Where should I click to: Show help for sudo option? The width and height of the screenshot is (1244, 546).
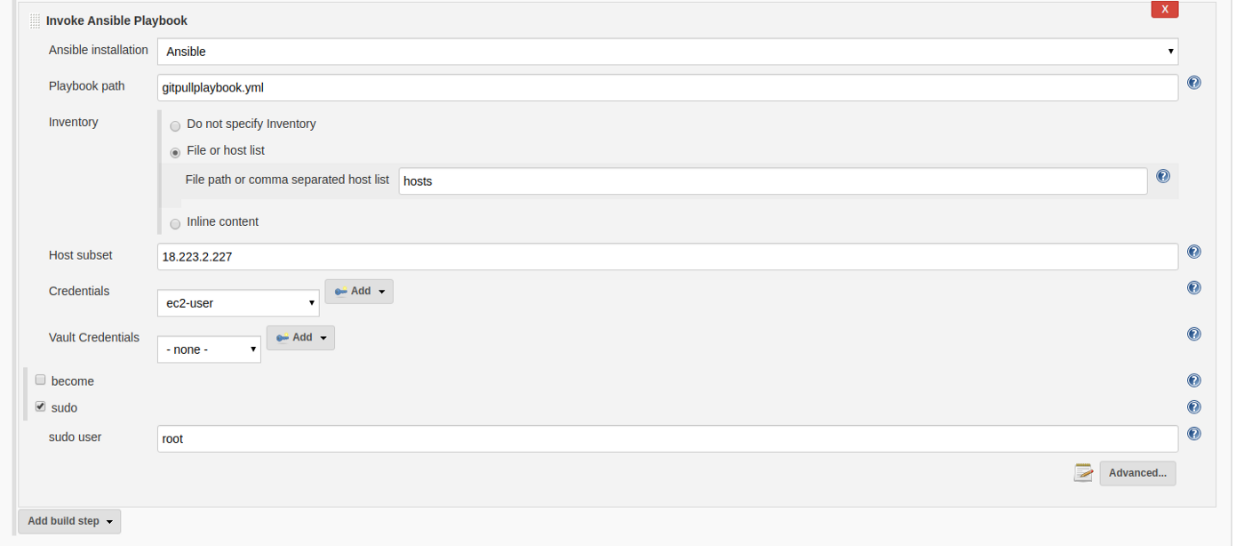coord(1194,407)
